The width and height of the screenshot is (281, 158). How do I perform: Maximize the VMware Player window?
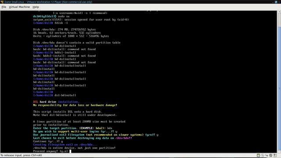(276, 2)
